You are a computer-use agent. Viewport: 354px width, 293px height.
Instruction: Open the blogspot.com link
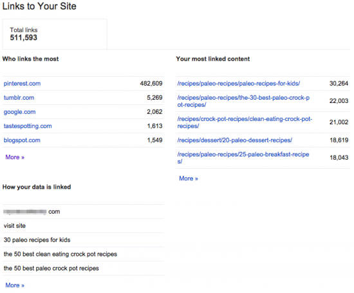22,140
